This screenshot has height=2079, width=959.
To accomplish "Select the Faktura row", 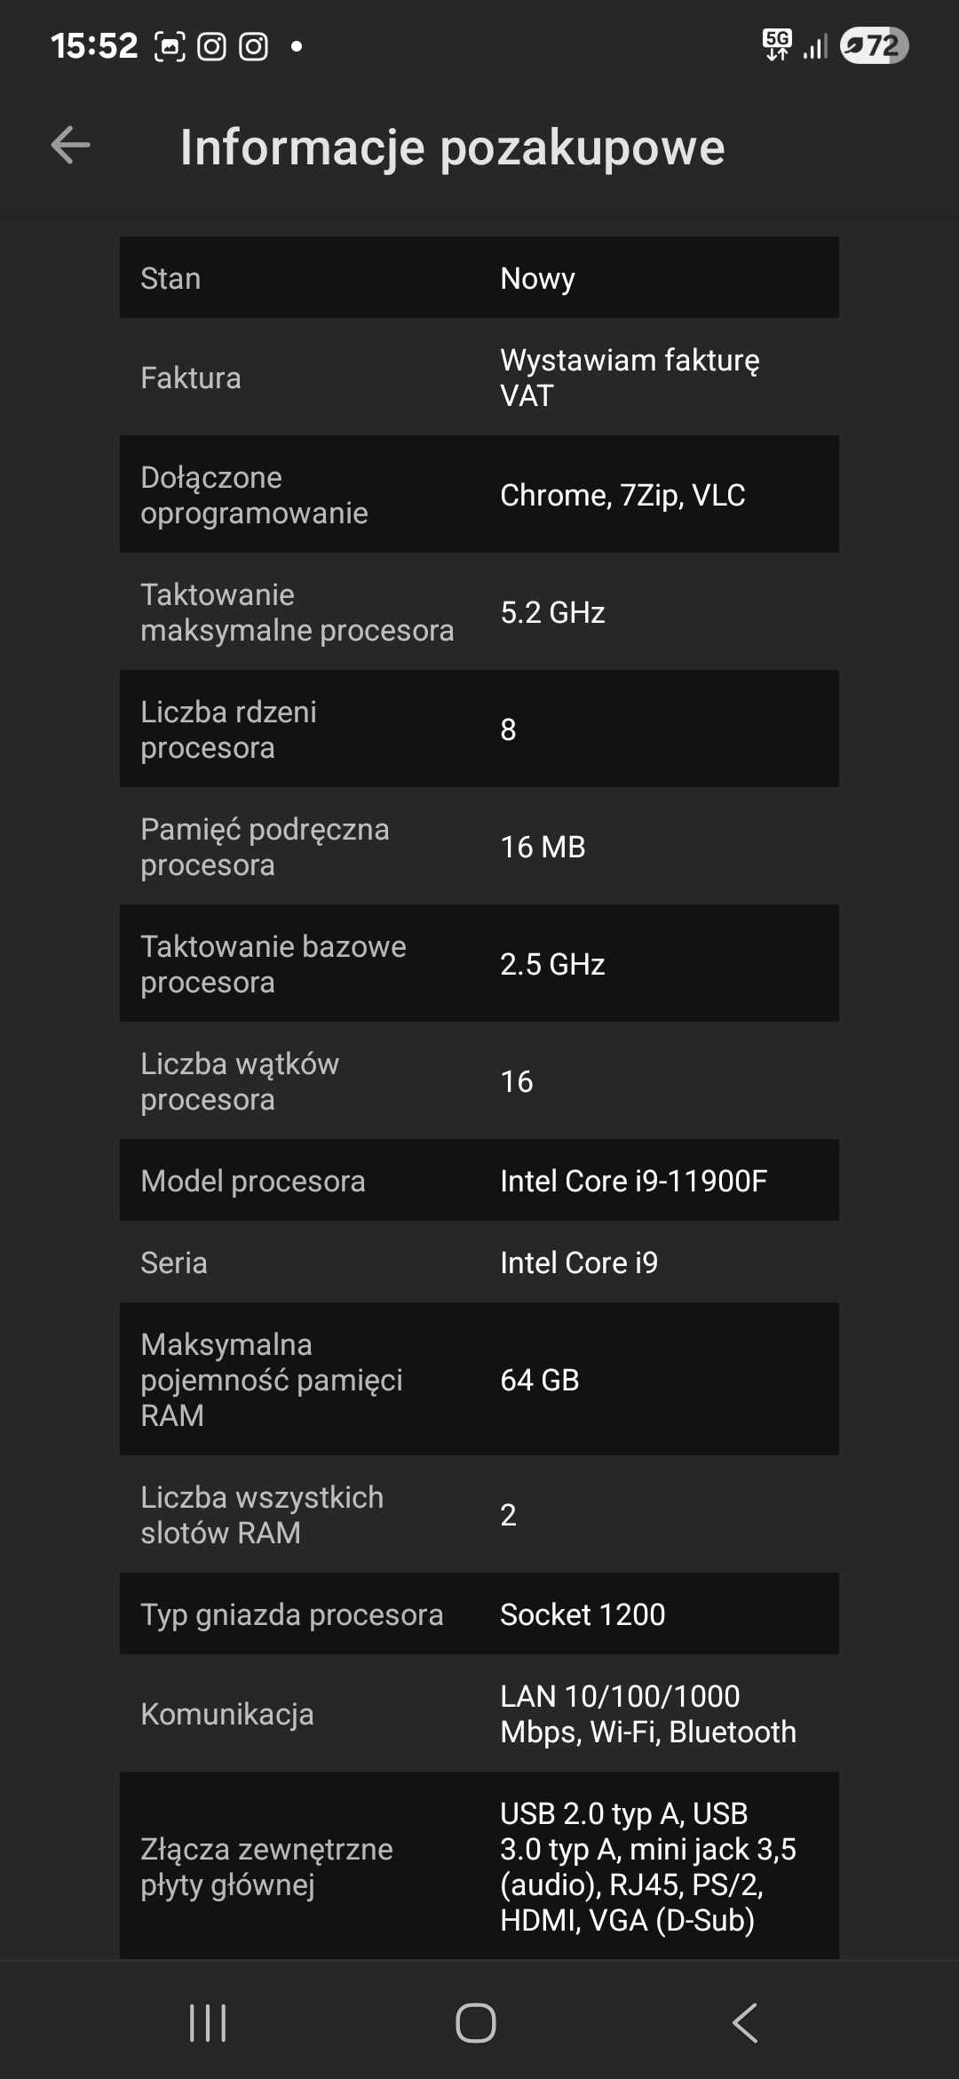I will [x=479, y=377].
